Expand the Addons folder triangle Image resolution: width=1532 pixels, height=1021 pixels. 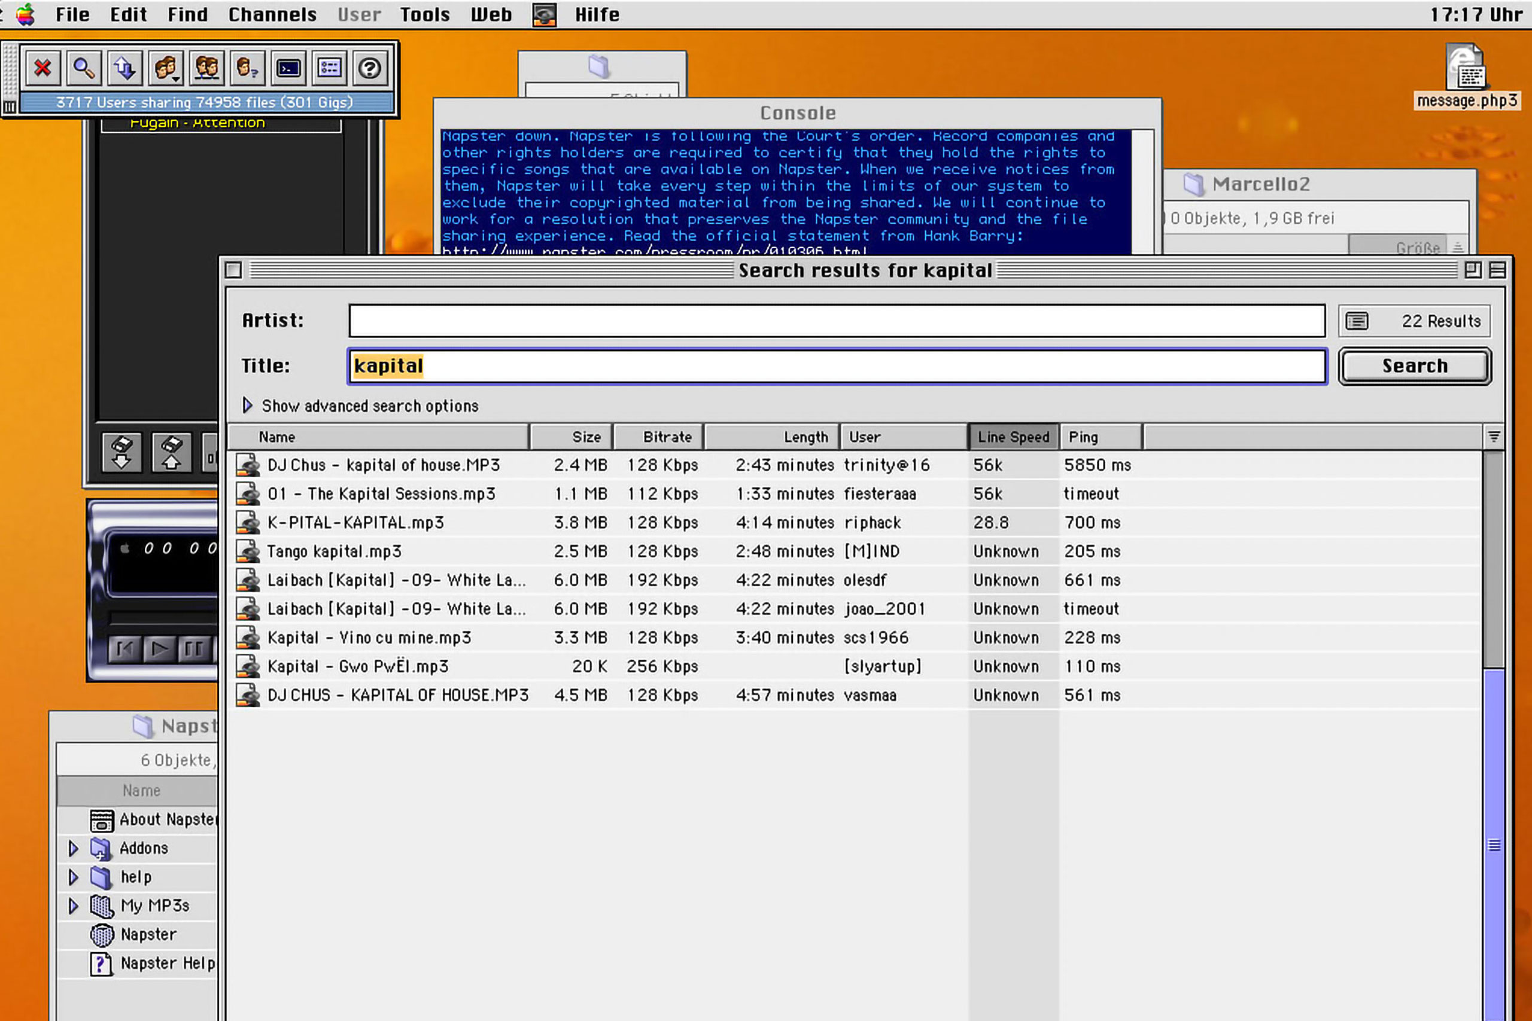tap(73, 848)
